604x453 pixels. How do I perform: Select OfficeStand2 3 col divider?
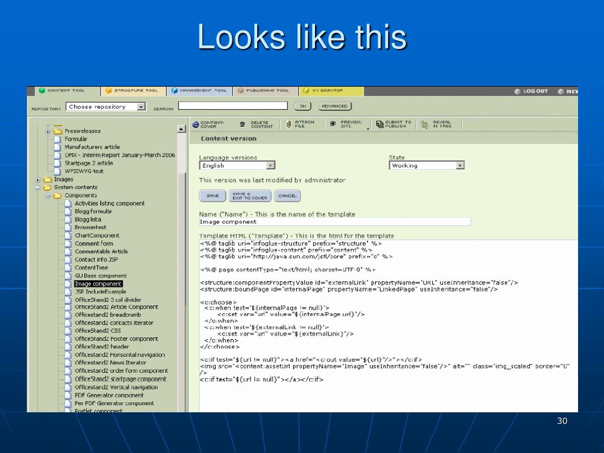tap(109, 300)
